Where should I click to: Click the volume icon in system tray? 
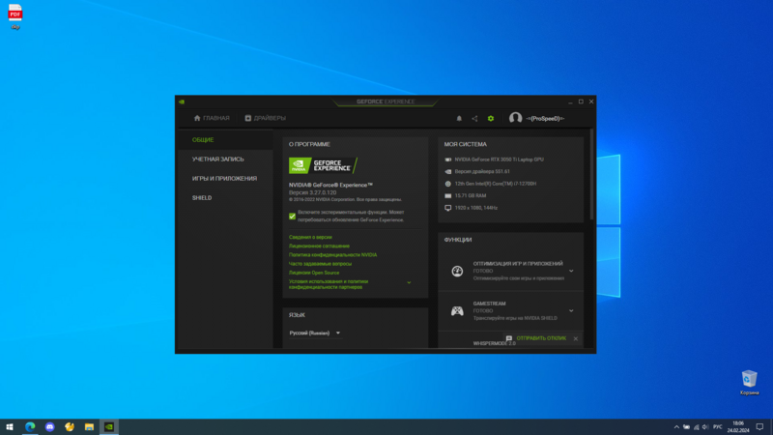(705, 427)
